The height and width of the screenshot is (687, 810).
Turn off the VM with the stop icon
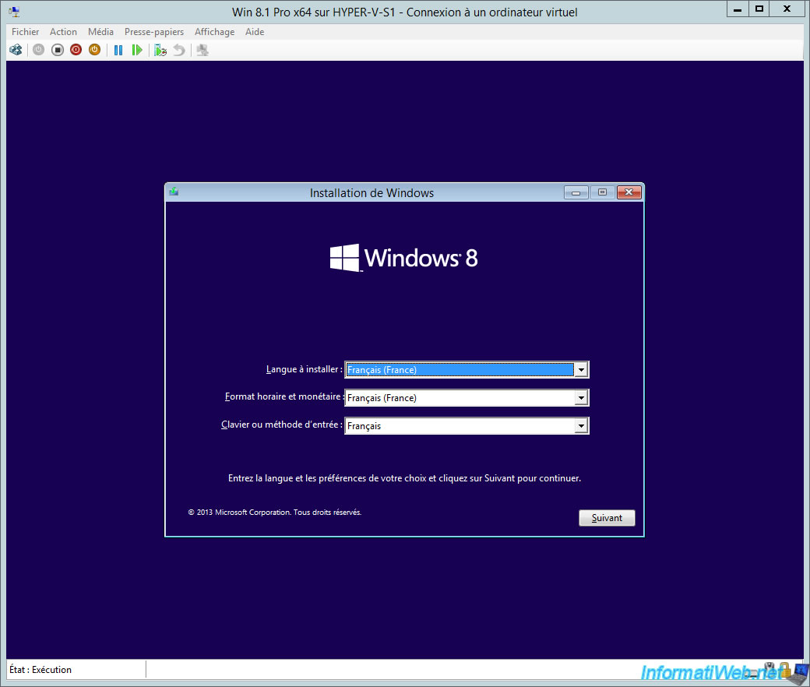[58, 50]
